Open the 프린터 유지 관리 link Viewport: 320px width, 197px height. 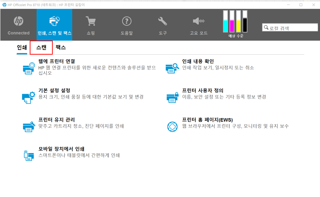[57, 119]
